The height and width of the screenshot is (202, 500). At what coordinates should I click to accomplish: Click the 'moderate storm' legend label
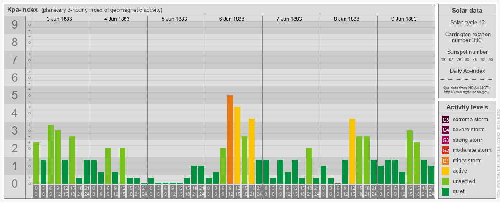click(x=472, y=150)
